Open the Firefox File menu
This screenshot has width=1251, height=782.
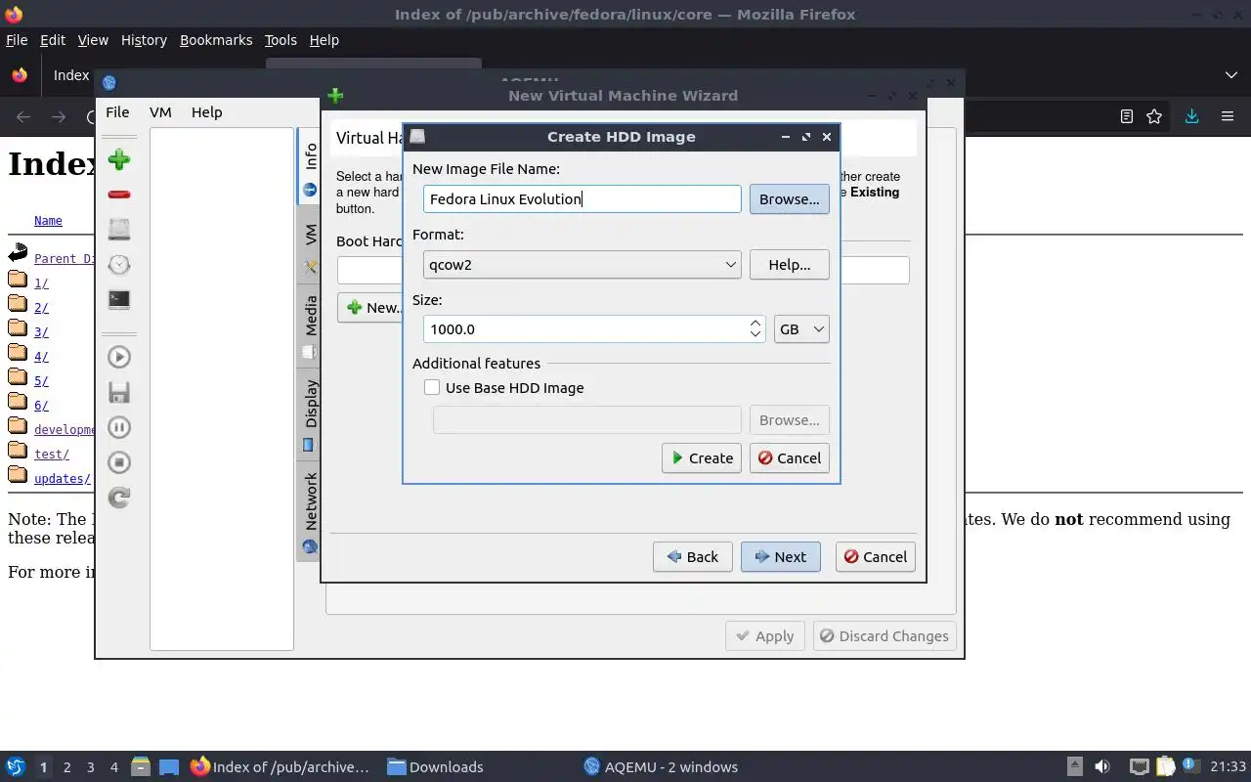click(x=17, y=40)
